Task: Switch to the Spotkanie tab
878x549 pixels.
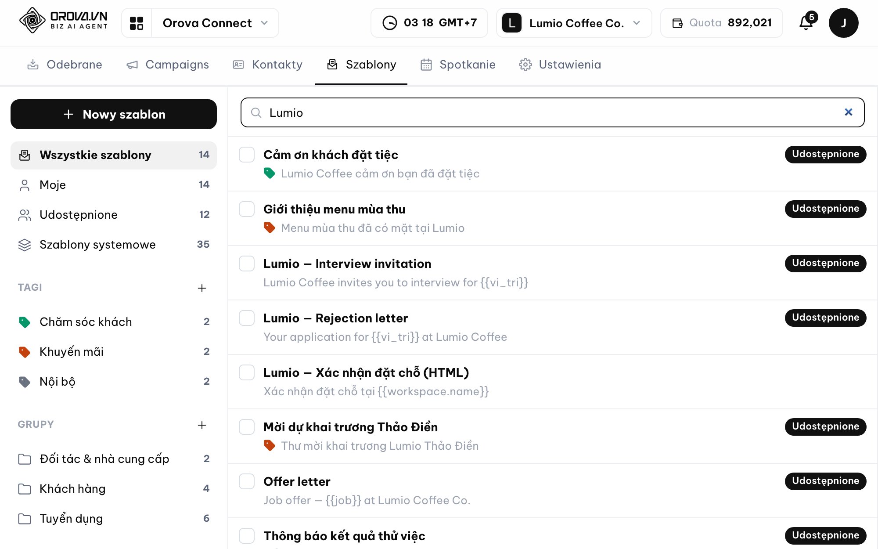Action: [458, 65]
